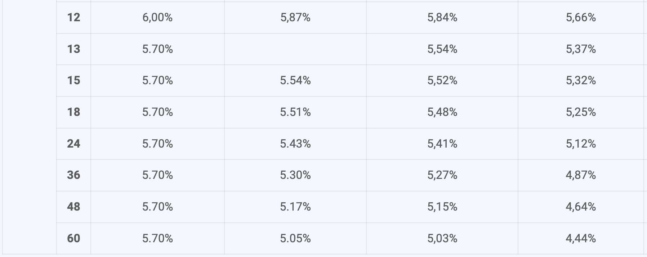Click the row header labeled 48
Screen dimensions: 647x257
(73, 207)
